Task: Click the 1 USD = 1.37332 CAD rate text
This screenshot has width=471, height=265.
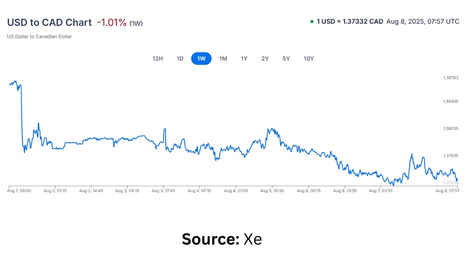Action: [350, 22]
